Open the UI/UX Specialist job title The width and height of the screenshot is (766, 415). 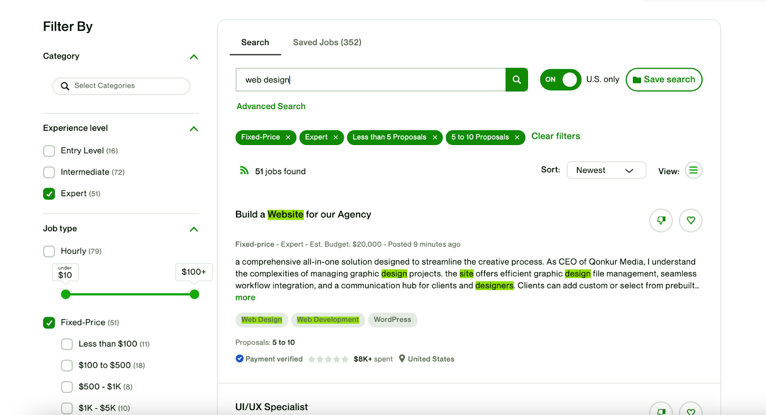271,407
